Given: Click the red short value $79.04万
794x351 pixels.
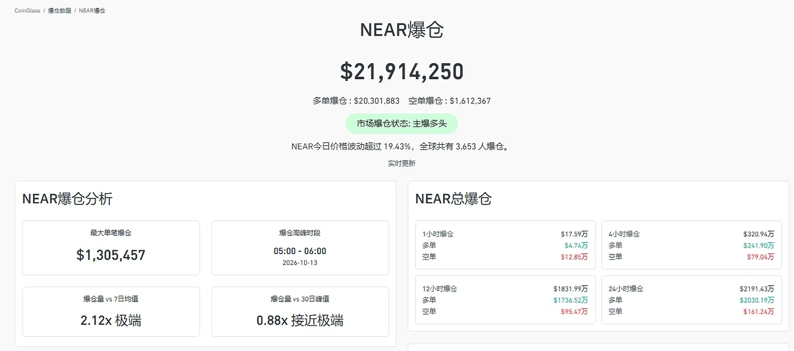Looking at the screenshot, I should (x=760, y=256).
